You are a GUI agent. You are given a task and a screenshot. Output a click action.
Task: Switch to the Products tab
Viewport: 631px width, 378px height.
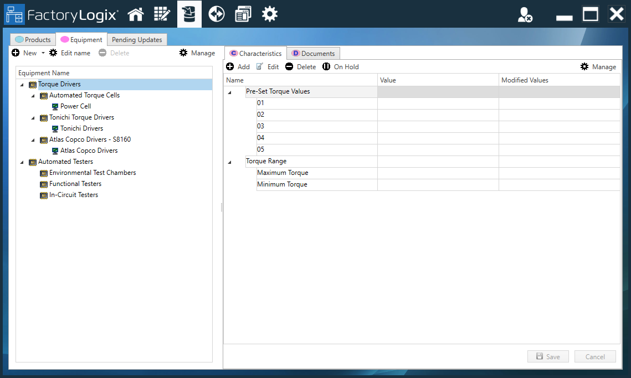click(x=33, y=39)
